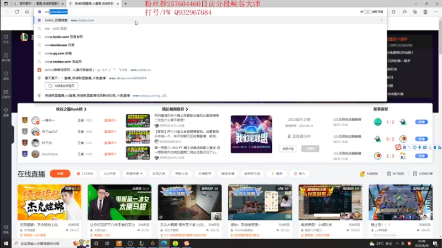This screenshot has width=442, height=248.
Task: Select the LOL手游 category filter
Action: pos(109,174)
